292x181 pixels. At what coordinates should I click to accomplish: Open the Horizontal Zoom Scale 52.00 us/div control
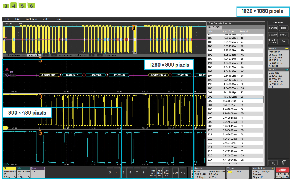(33, 55)
